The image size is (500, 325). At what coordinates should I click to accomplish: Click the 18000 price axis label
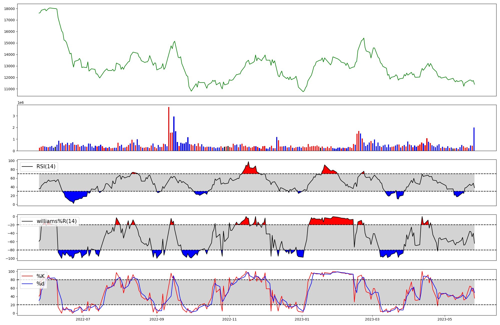[x=9, y=9]
